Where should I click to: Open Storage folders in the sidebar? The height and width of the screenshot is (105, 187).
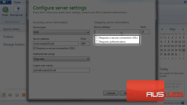click(x=14, y=44)
